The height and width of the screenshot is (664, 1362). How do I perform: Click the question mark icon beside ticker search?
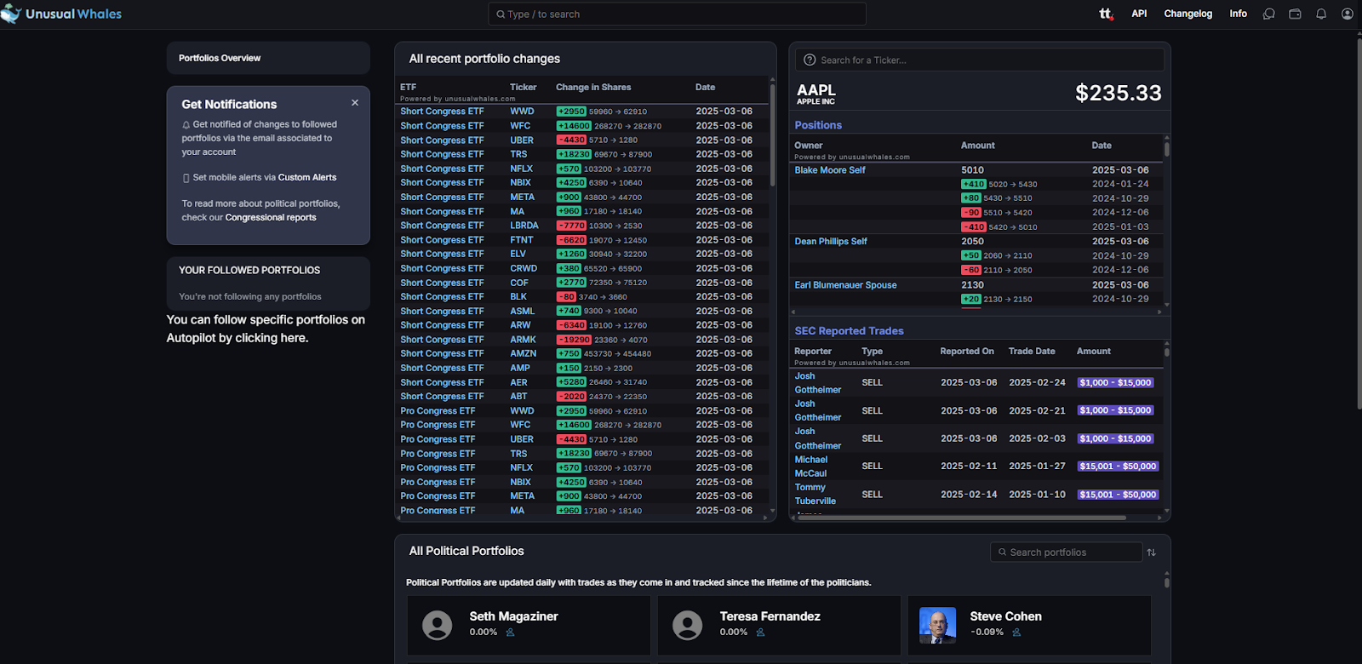(x=810, y=60)
